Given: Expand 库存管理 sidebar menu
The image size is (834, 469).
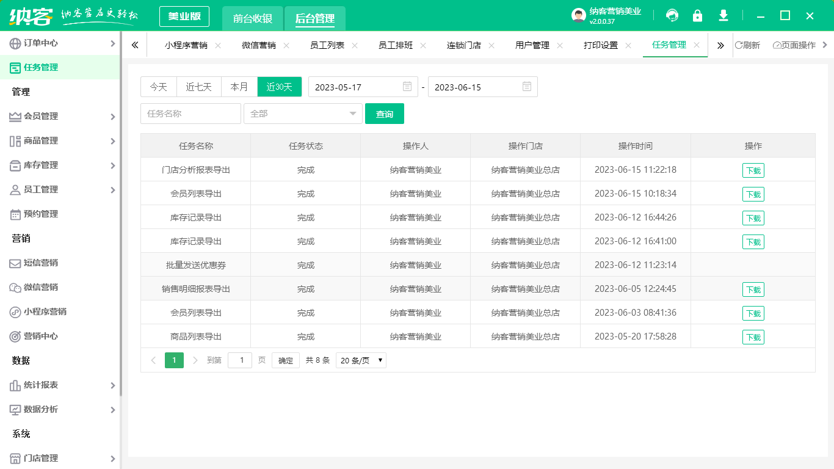Looking at the screenshot, I should click(60, 165).
